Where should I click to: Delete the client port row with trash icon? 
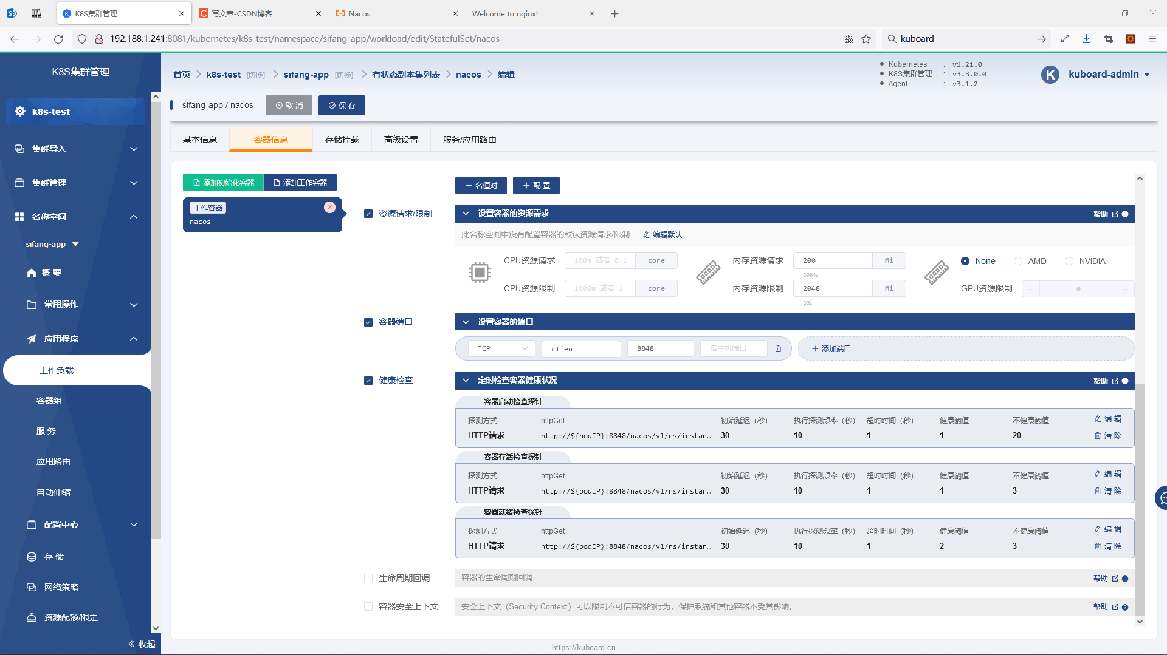tap(778, 349)
